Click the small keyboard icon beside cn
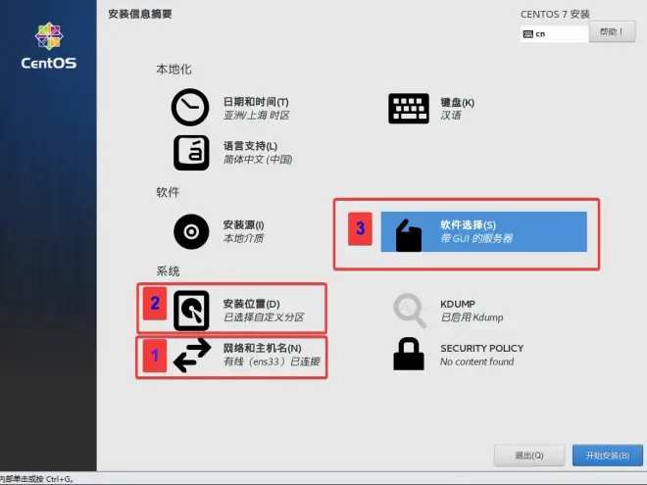The image size is (647, 485). tap(527, 34)
